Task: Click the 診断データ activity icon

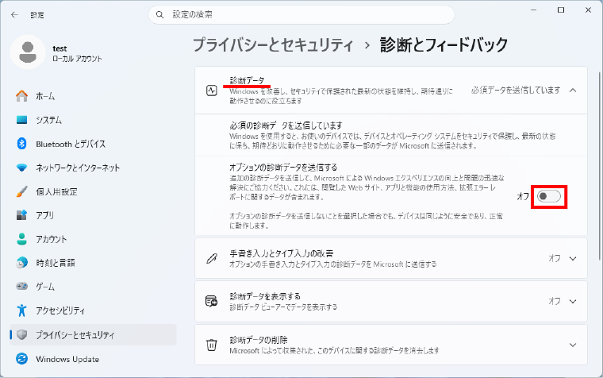Action: coord(212,91)
